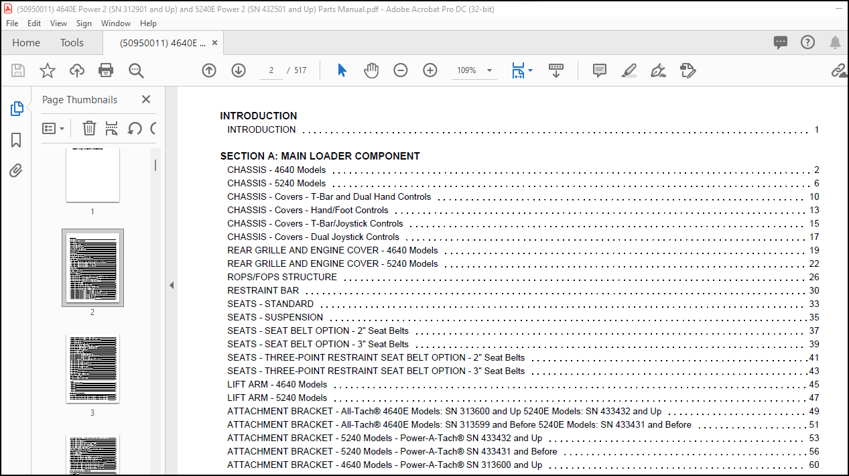Open the View menu
The image size is (849, 476).
[59, 23]
